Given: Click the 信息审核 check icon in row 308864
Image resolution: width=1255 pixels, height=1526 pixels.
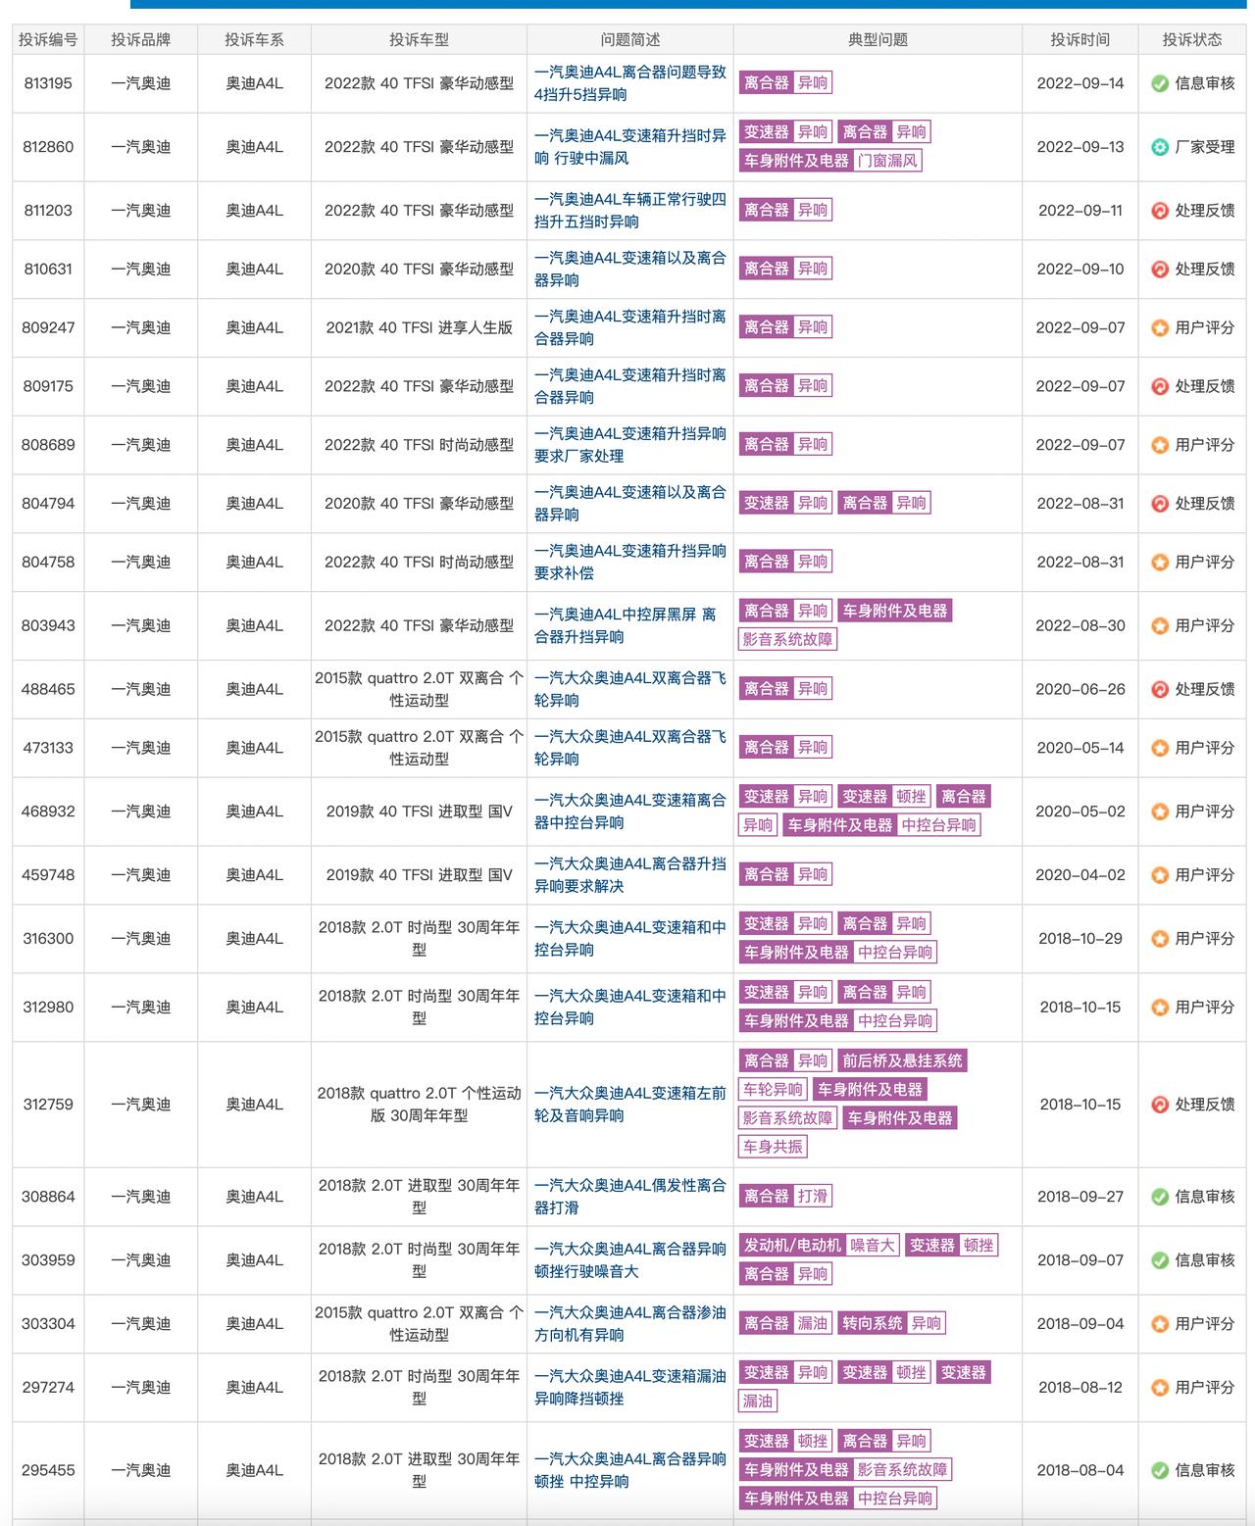Looking at the screenshot, I should [1160, 1197].
